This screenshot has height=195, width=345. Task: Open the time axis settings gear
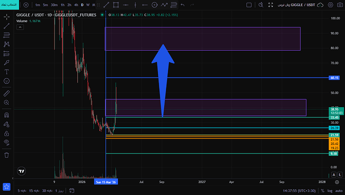tap(337, 182)
